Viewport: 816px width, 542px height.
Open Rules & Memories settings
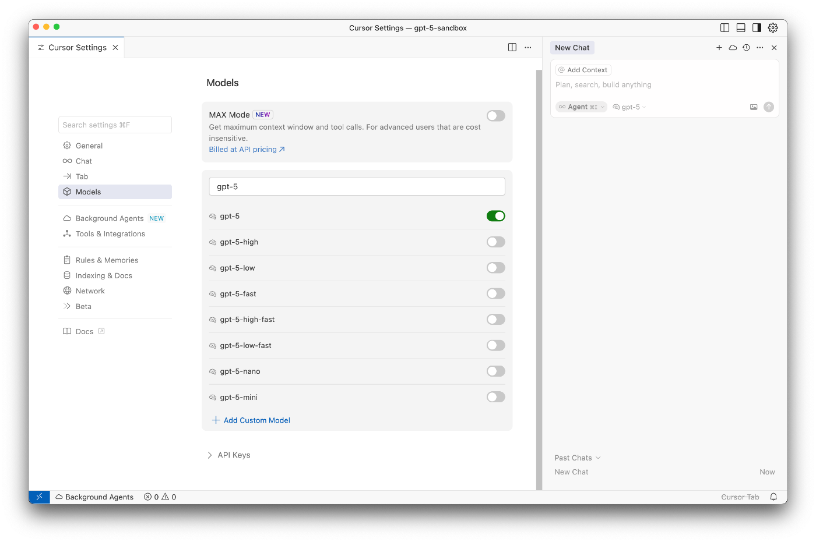(115, 260)
